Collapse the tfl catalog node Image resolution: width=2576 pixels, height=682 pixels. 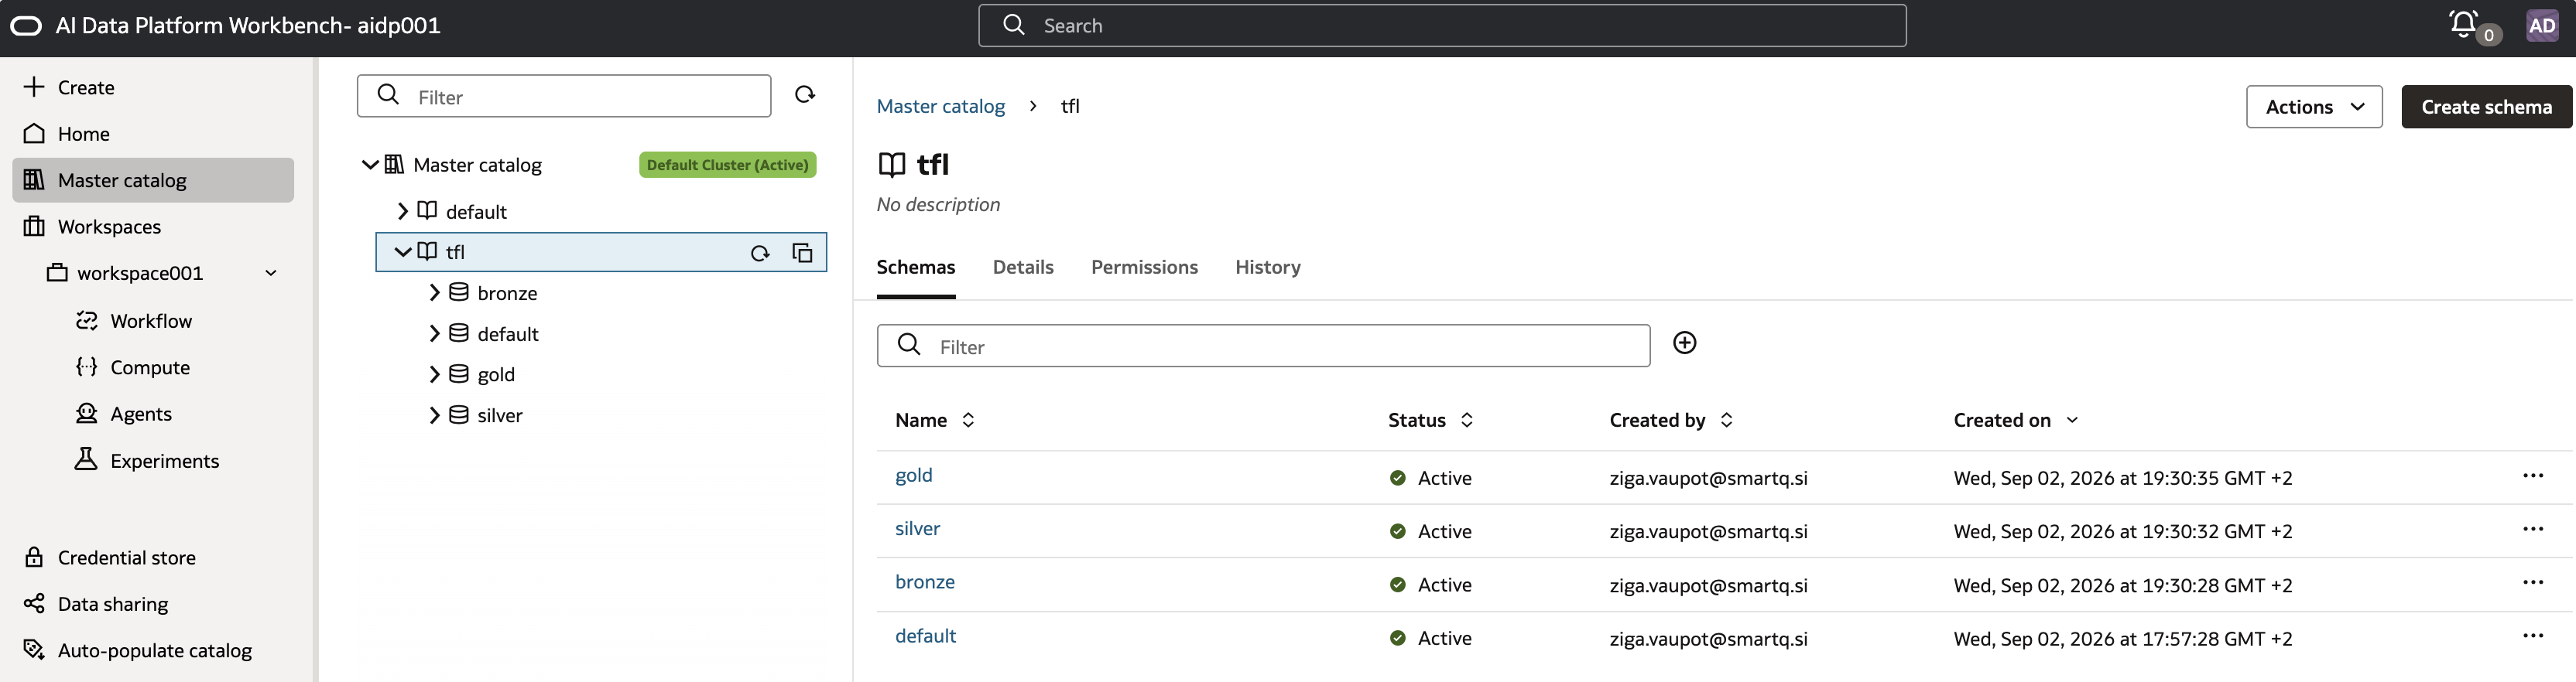tap(403, 251)
